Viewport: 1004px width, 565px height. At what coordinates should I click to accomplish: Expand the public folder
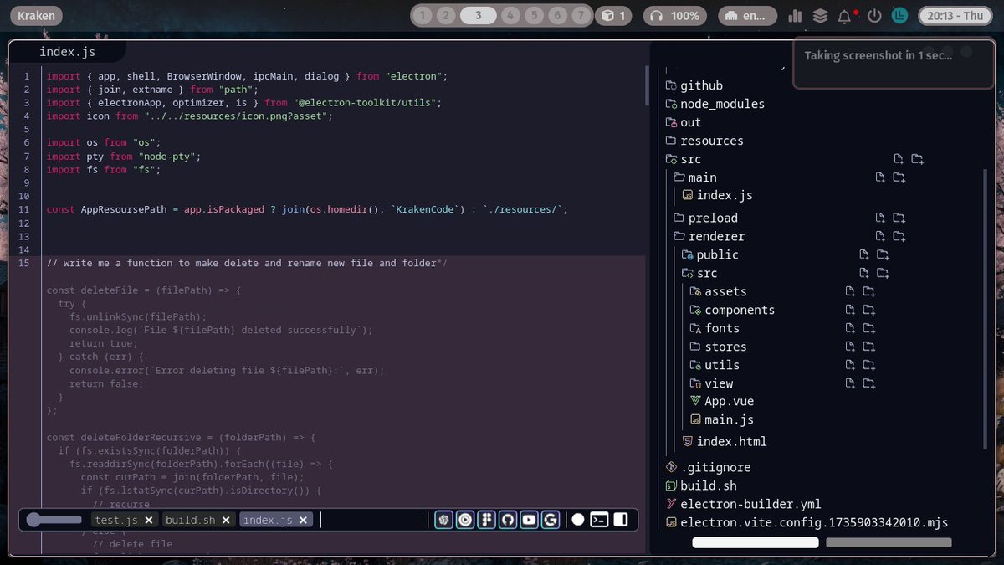(709, 254)
